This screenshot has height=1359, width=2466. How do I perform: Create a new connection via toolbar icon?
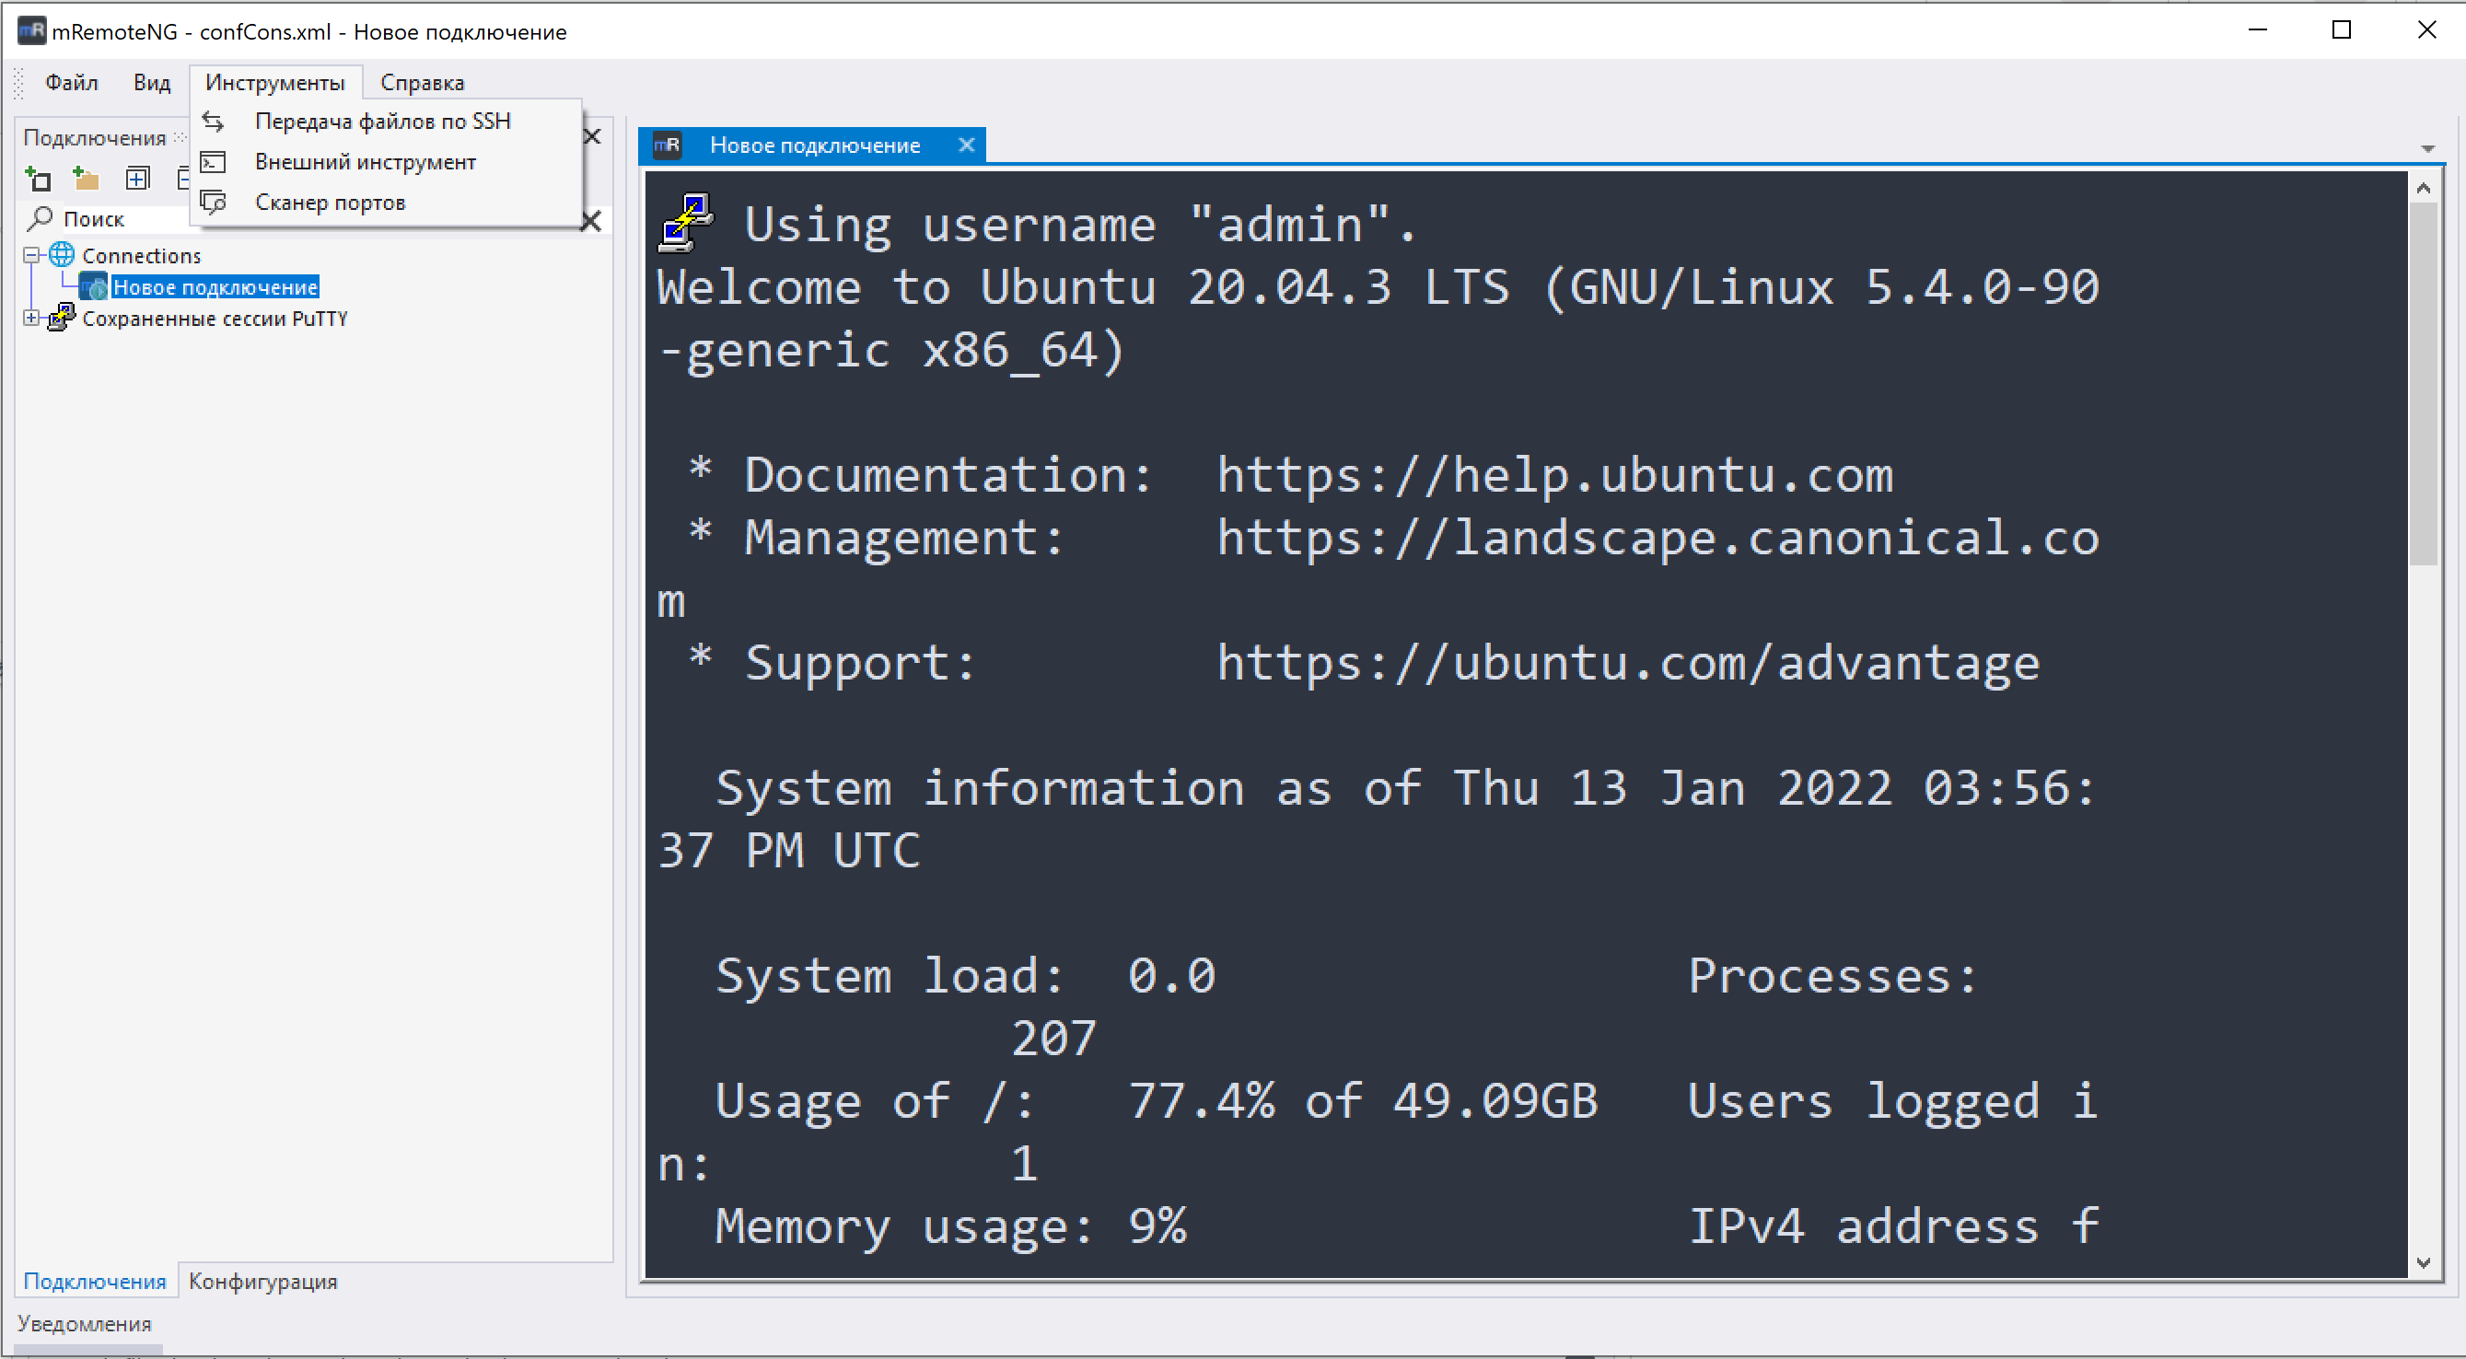39,178
